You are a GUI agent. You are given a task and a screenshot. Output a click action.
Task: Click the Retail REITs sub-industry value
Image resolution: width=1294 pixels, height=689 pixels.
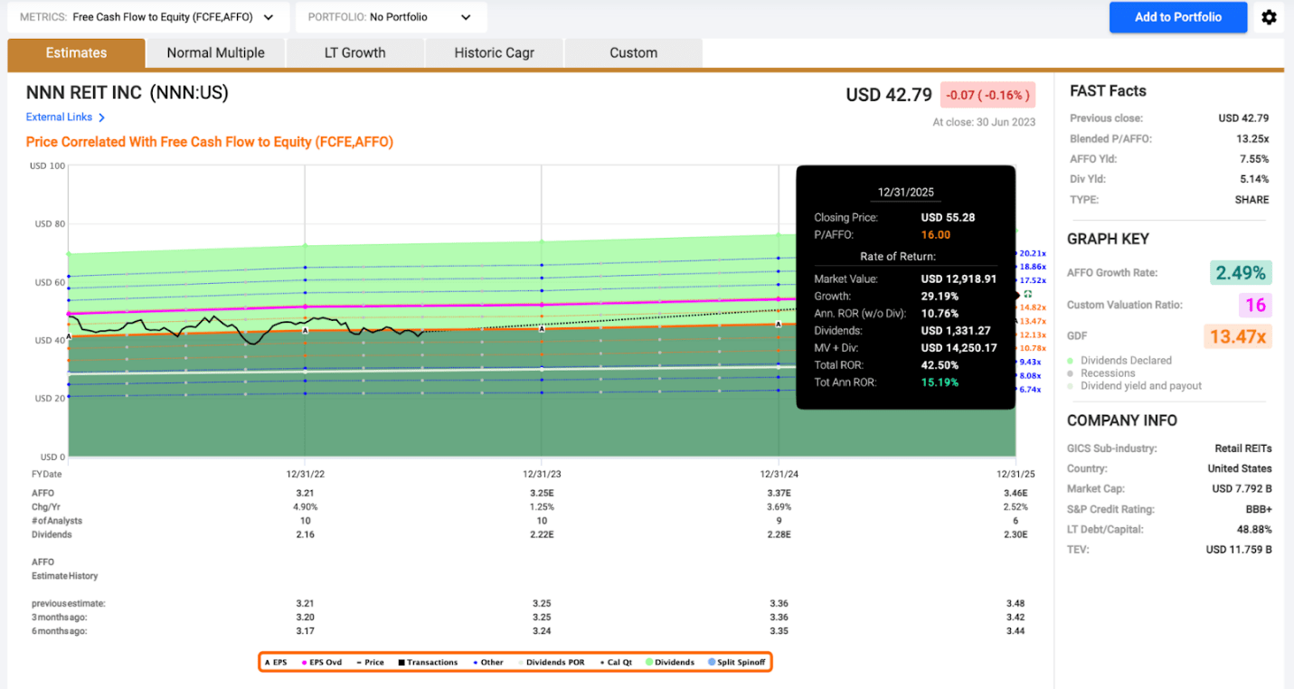(1243, 448)
